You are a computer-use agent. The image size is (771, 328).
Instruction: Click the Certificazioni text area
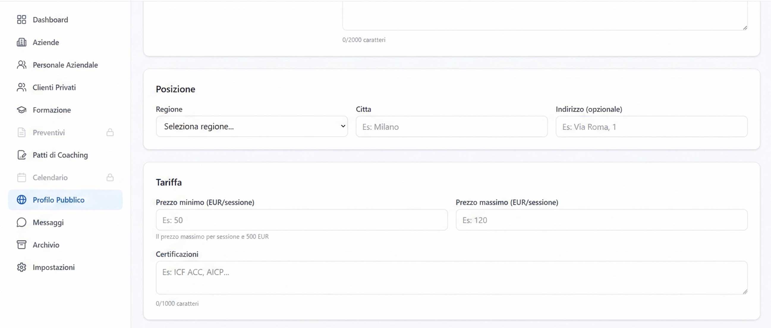tap(452, 278)
